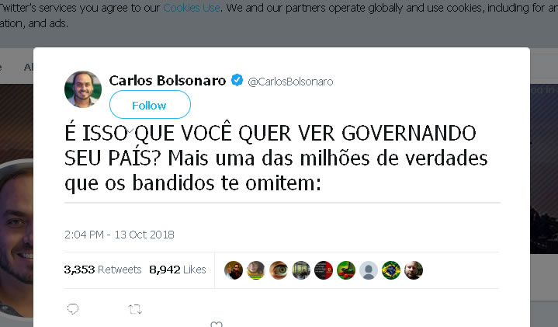Open the Cookies Use link

(192, 8)
